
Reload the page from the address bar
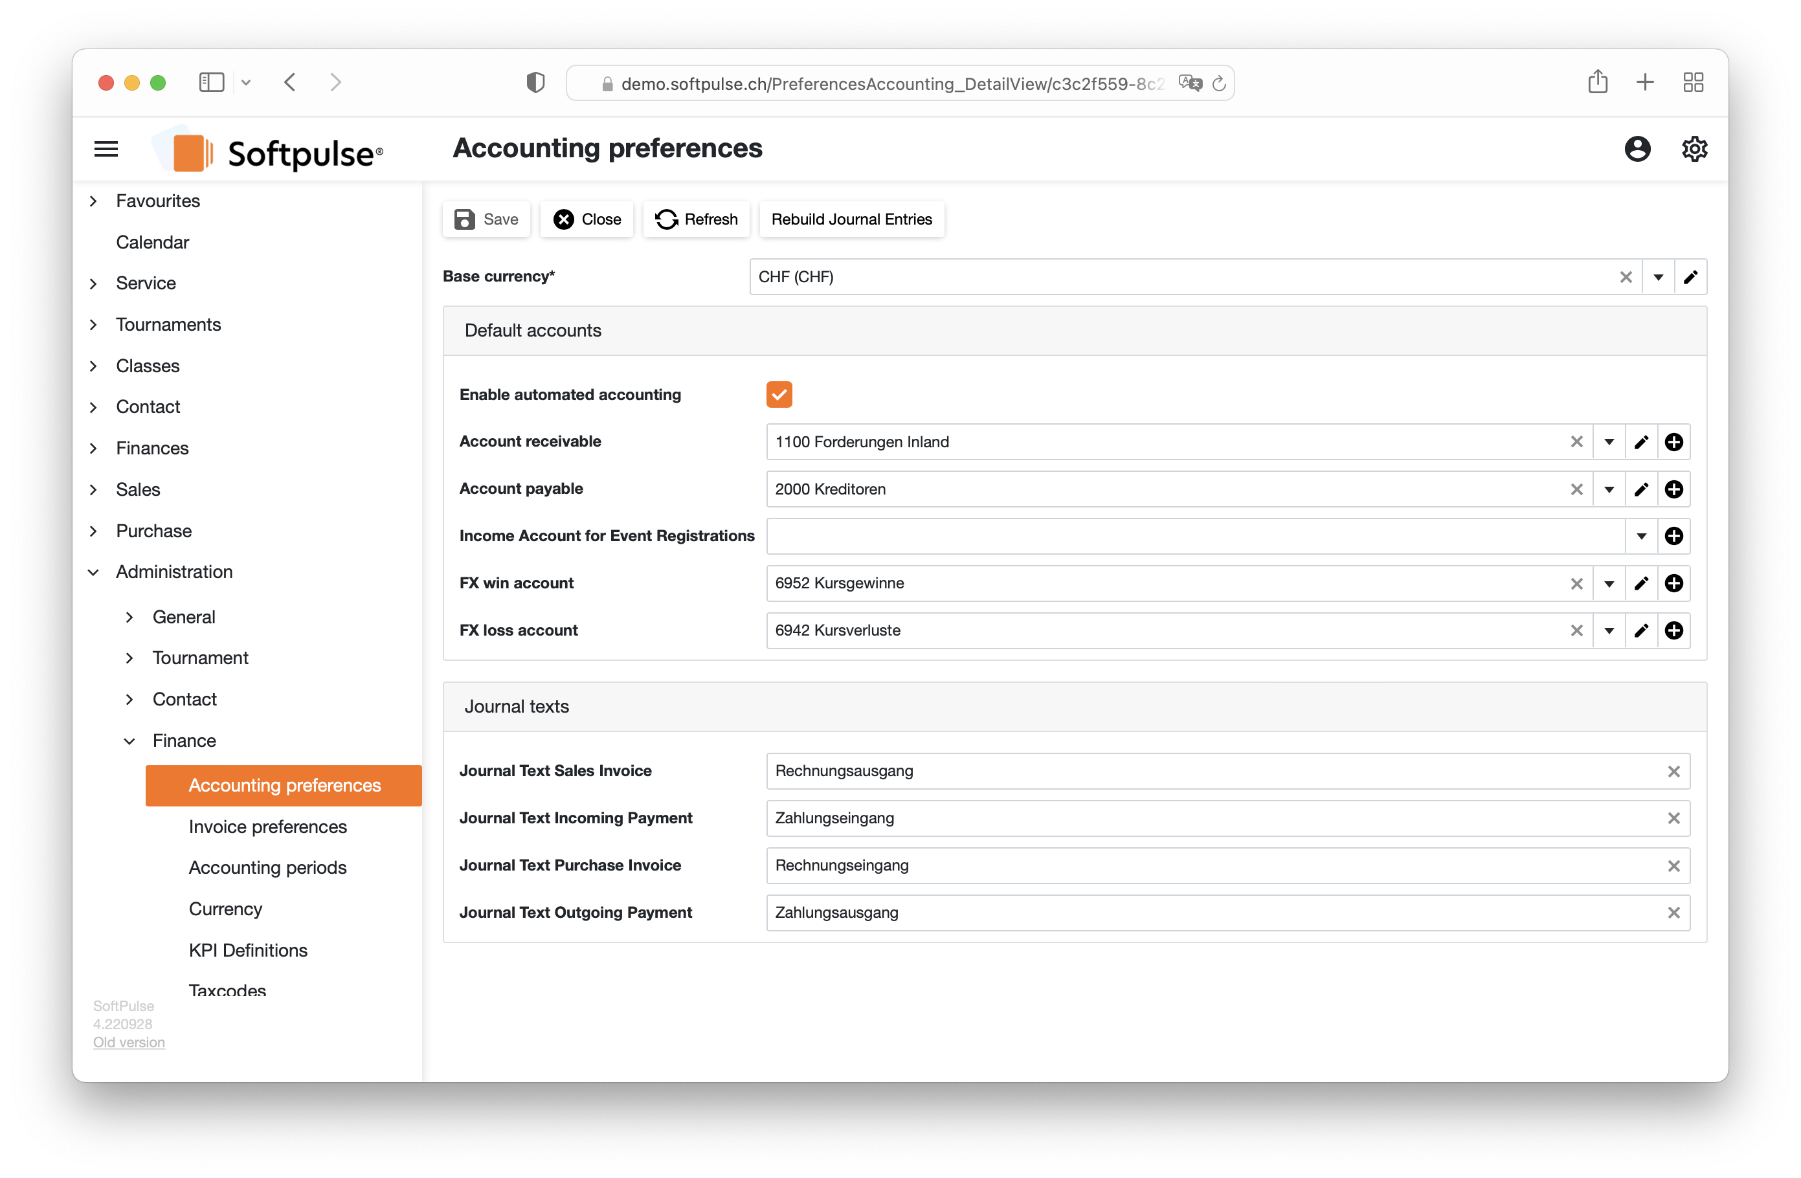click(1218, 84)
